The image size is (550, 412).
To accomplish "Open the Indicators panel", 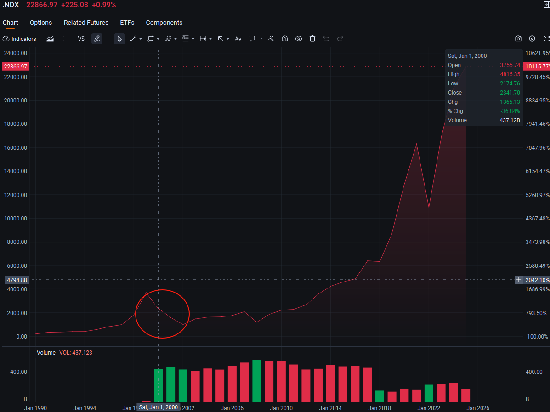I will pyautogui.click(x=19, y=39).
